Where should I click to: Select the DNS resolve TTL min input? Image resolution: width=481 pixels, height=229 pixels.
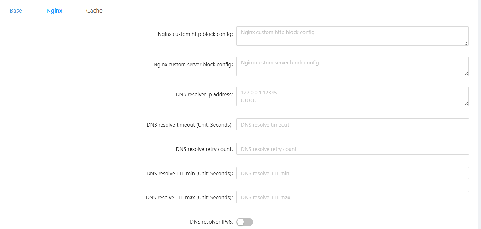352,173
